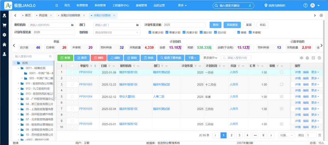This screenshot has width=328, height=145.
Task: Click the 高级搜索 button
Action: click(x=232, y=25)
